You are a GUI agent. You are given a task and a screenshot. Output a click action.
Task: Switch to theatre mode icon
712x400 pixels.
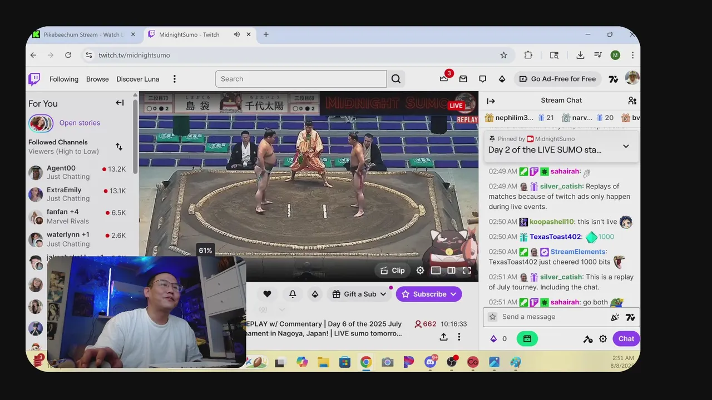(436, 271)
